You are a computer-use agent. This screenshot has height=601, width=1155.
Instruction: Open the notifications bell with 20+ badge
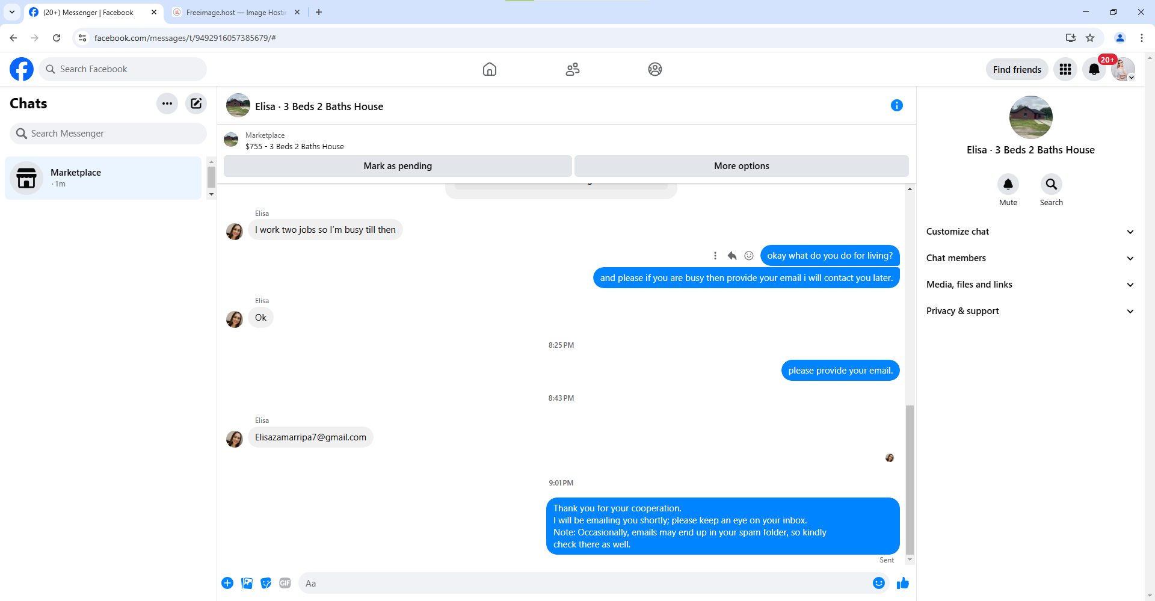tap(1094, 69)
